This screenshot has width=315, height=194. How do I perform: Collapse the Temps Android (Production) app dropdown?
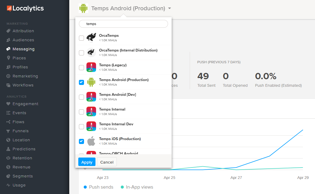[170, 8]
